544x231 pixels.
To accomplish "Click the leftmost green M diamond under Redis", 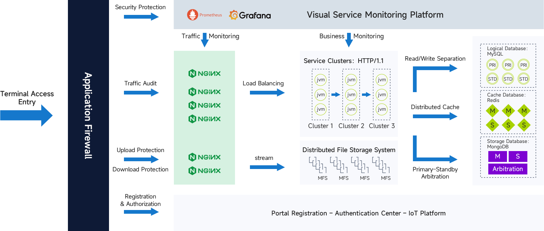I will click(x=492, y=111).
